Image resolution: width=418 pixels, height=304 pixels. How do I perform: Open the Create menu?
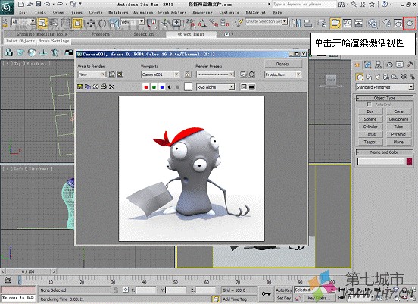(x=95, y=12)
